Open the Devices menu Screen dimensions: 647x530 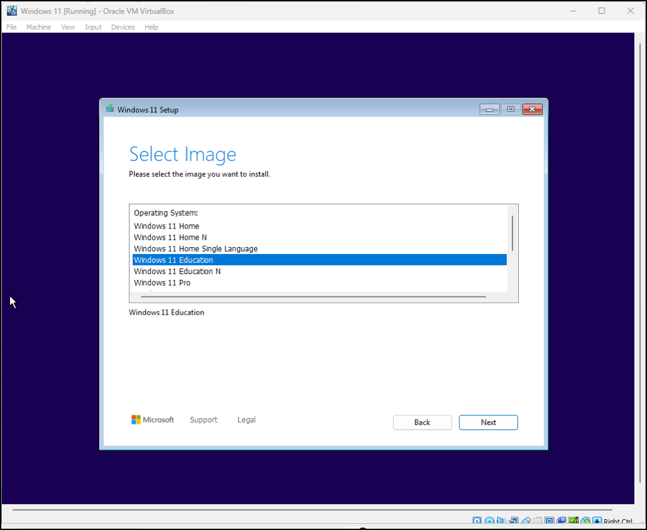point(123,27)
